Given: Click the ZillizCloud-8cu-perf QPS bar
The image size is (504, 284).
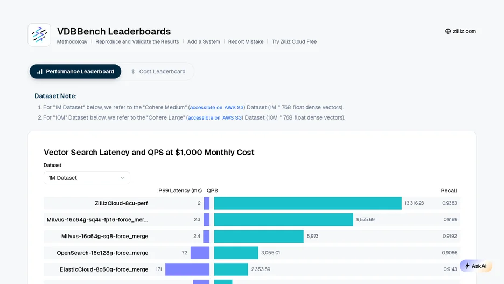Looking at the screenshot, I should coord(308,203).
